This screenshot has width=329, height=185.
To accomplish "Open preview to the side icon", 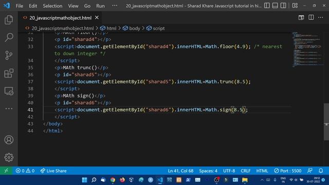I will tap(301, 17).
